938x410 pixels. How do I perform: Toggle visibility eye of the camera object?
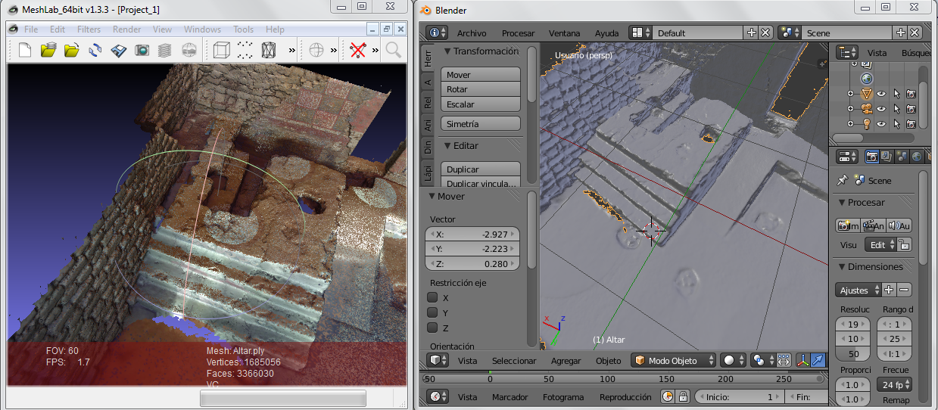881,108
